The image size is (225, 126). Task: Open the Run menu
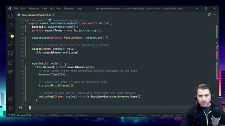[x=59, y=8]
